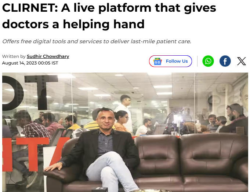The image size is (250, 192).
Task: Click the Google News icon
Action: coord(157,62)
